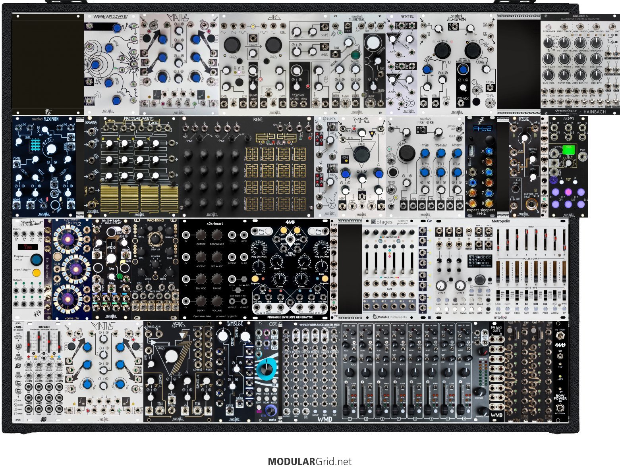Select the MMG filter module
Screen dimensions: 620x470
[x=362, y=167]
